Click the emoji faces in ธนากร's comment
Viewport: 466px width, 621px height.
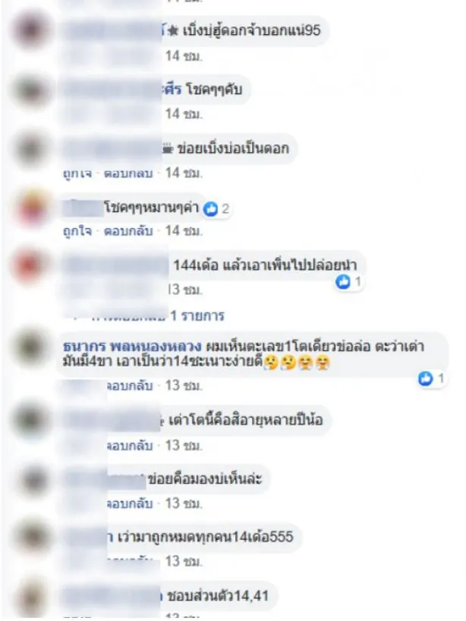tap(297, 363)
